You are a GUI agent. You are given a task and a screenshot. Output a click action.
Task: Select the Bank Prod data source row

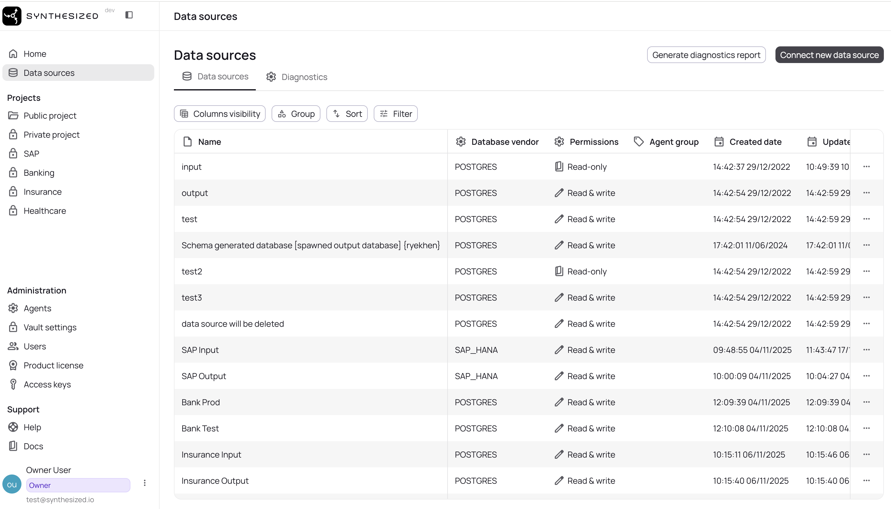[x=201, y=402]
